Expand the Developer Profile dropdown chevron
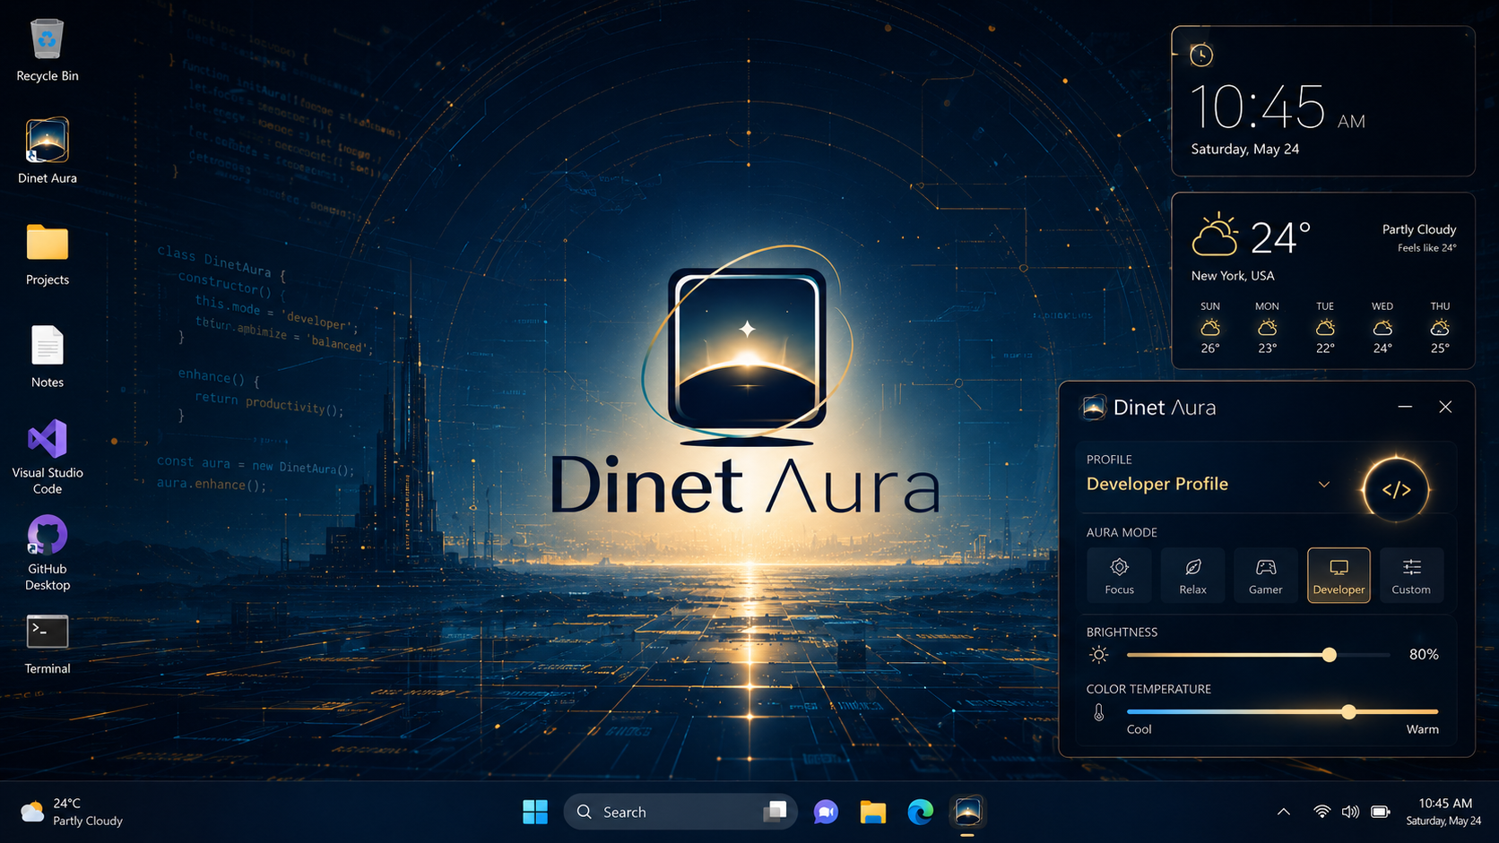 coord(1324,485)
